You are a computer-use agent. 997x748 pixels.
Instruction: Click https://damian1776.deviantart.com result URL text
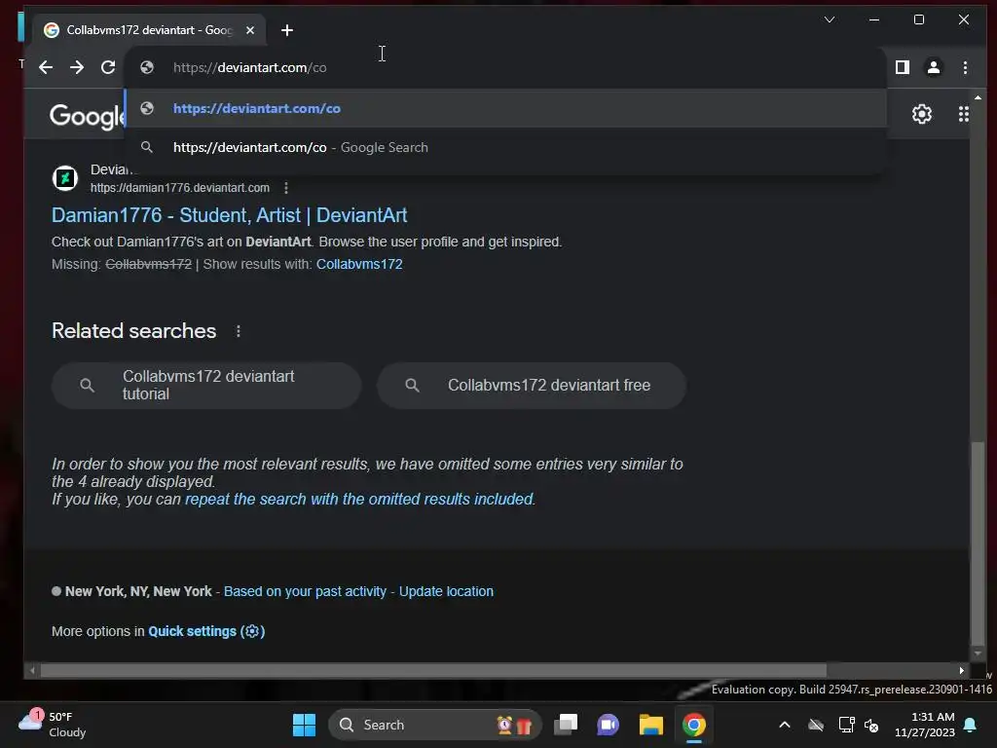[x=180, y=188]
